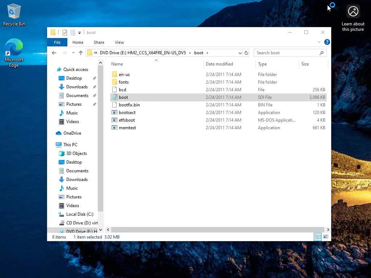Open Desktop under This PC
Image resolution: width=371 pixels, height=278 pixels.
coord(70,162)
